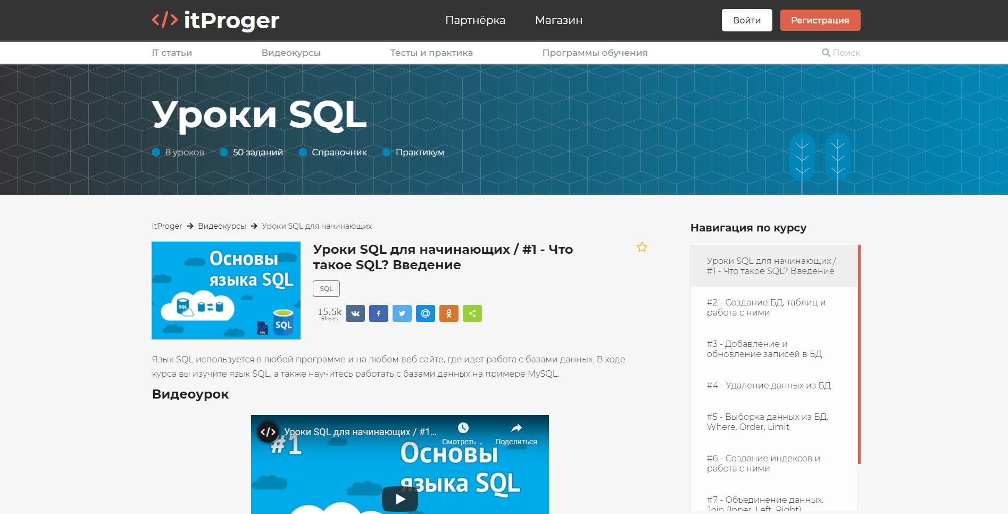Screen dimensions: 1008x514
Task: Click the Видеоурок heading
Action: [x=190, y=394]
